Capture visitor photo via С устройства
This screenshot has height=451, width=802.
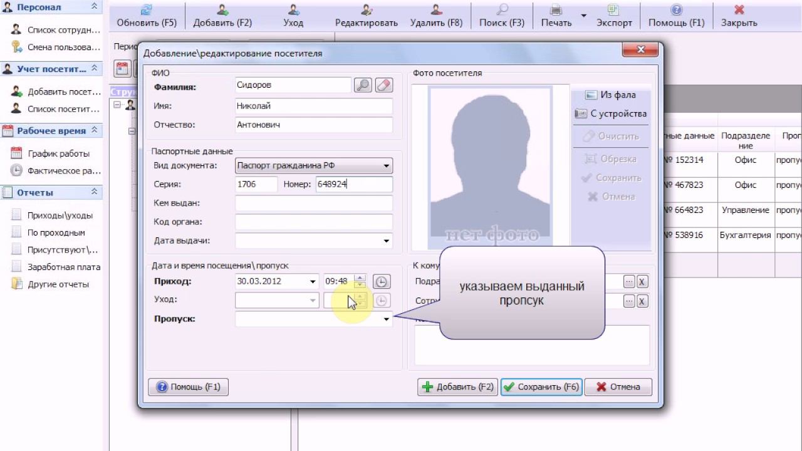(x=611, y=114)
